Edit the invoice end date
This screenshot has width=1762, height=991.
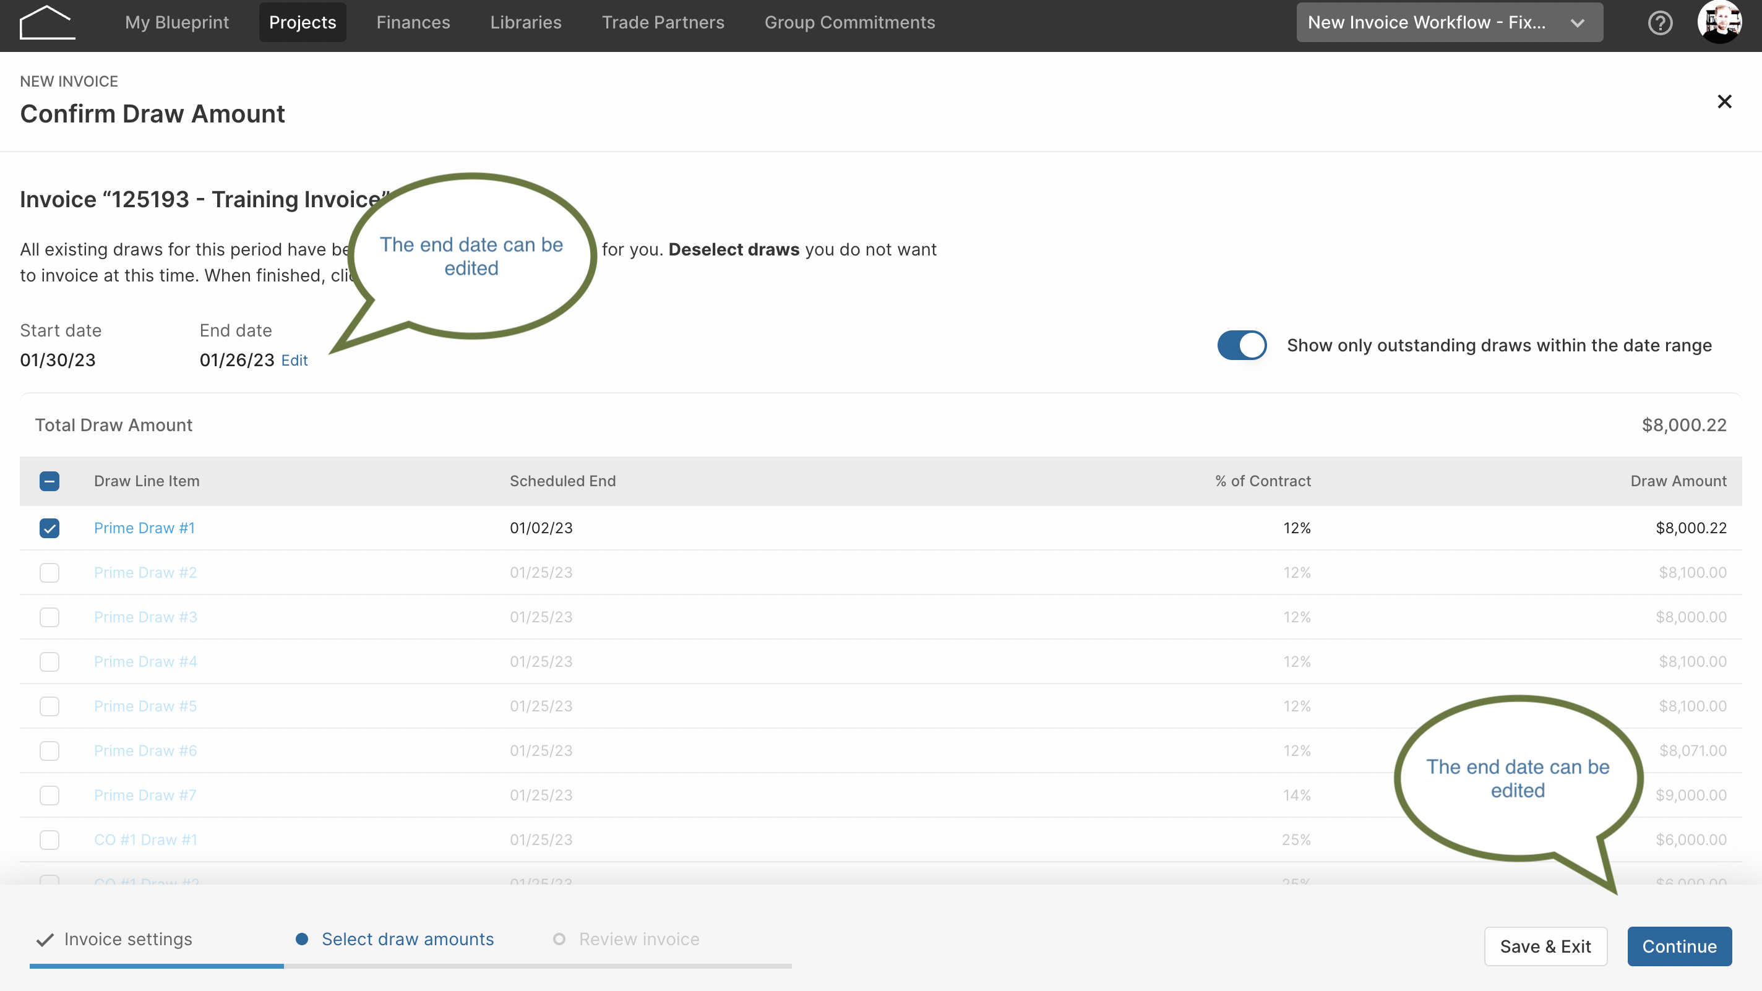pyautogui.click(x=294, y=361)
